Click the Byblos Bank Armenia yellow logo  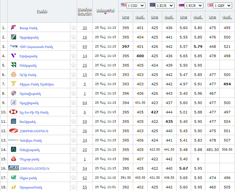[14, 84]
